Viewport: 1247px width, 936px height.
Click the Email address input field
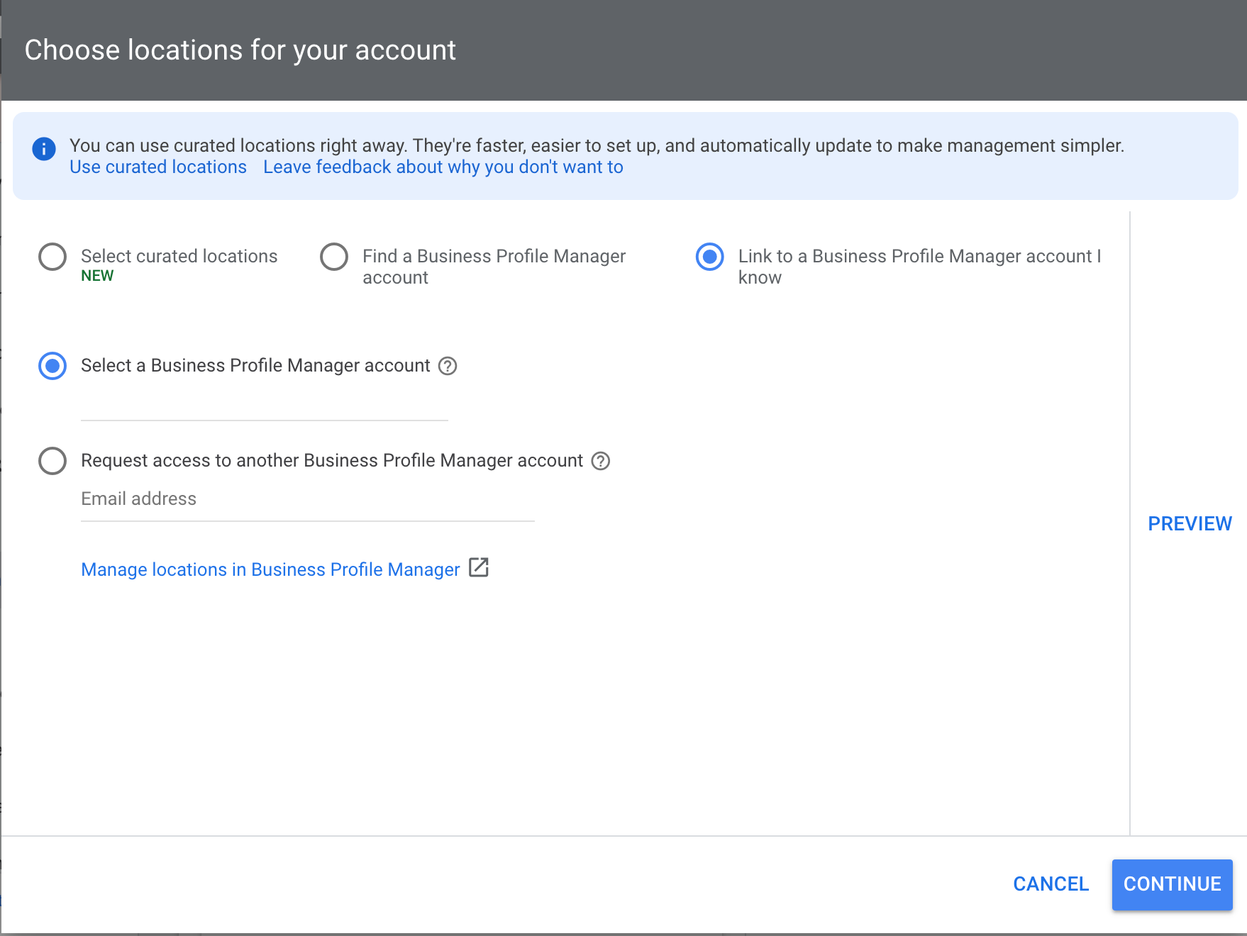coord(308,500)
